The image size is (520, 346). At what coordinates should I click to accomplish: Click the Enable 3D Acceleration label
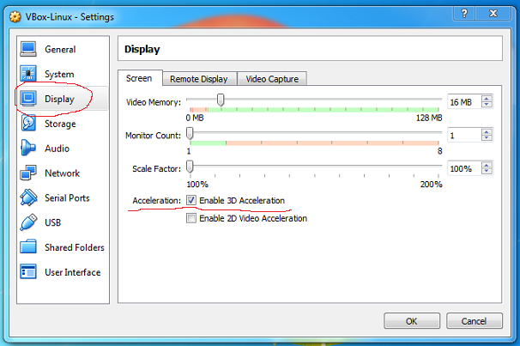click(x=242, y=200)
